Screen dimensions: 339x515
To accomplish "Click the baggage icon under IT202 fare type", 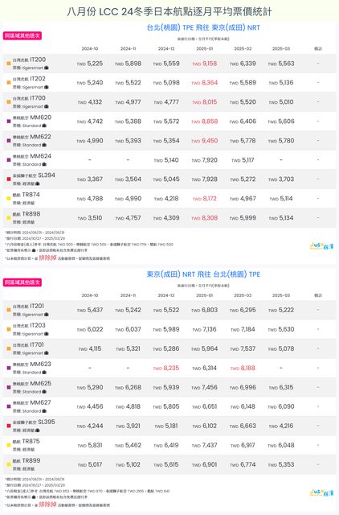I will (47, 87).
